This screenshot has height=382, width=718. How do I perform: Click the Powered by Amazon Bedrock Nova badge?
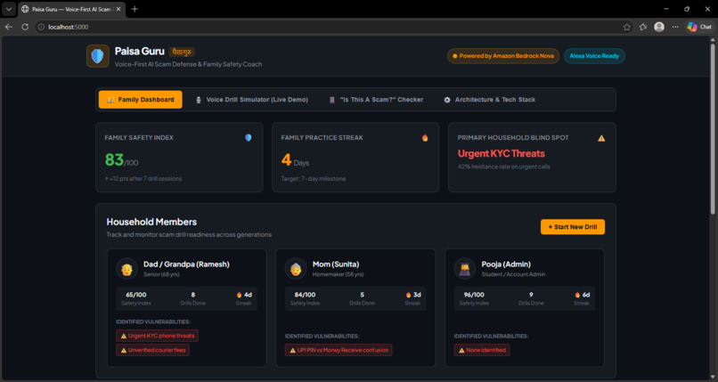pyautogui.click(x=502, y=56)
